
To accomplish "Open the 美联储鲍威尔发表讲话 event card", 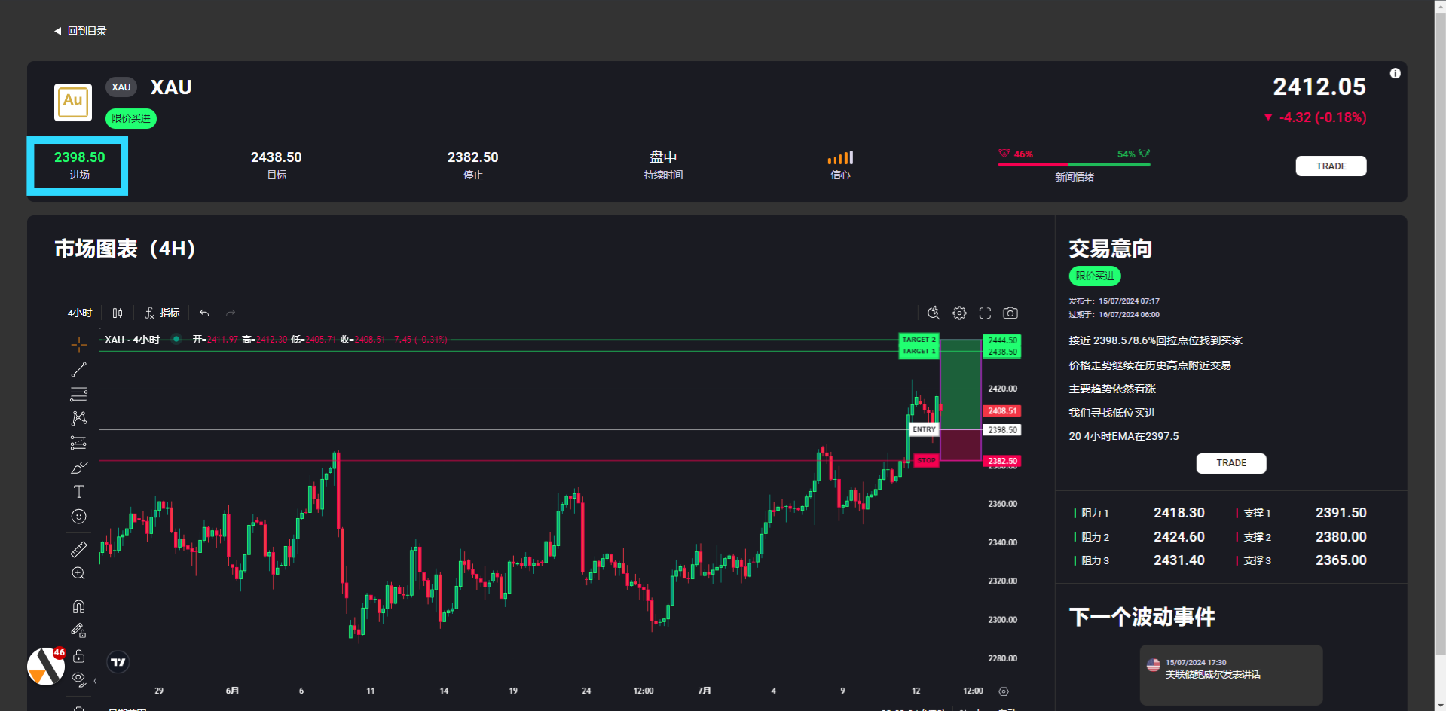I will [x=1230, y=673].
